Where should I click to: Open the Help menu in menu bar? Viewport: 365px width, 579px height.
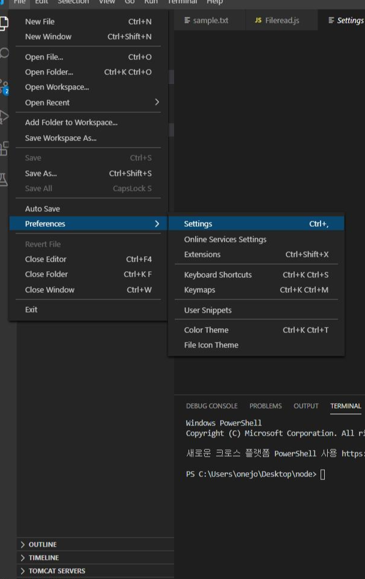pos(215,2)
